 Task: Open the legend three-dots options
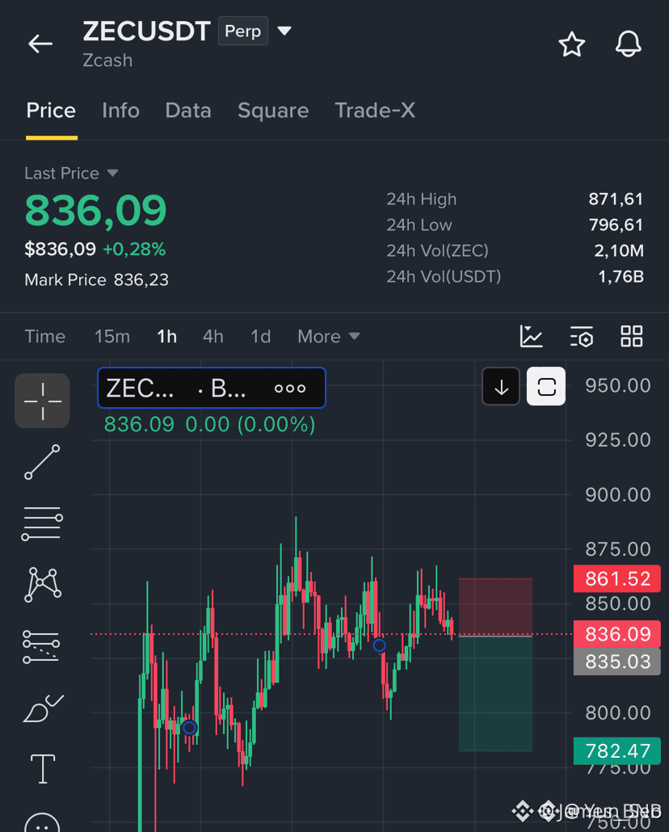(290, 389)
